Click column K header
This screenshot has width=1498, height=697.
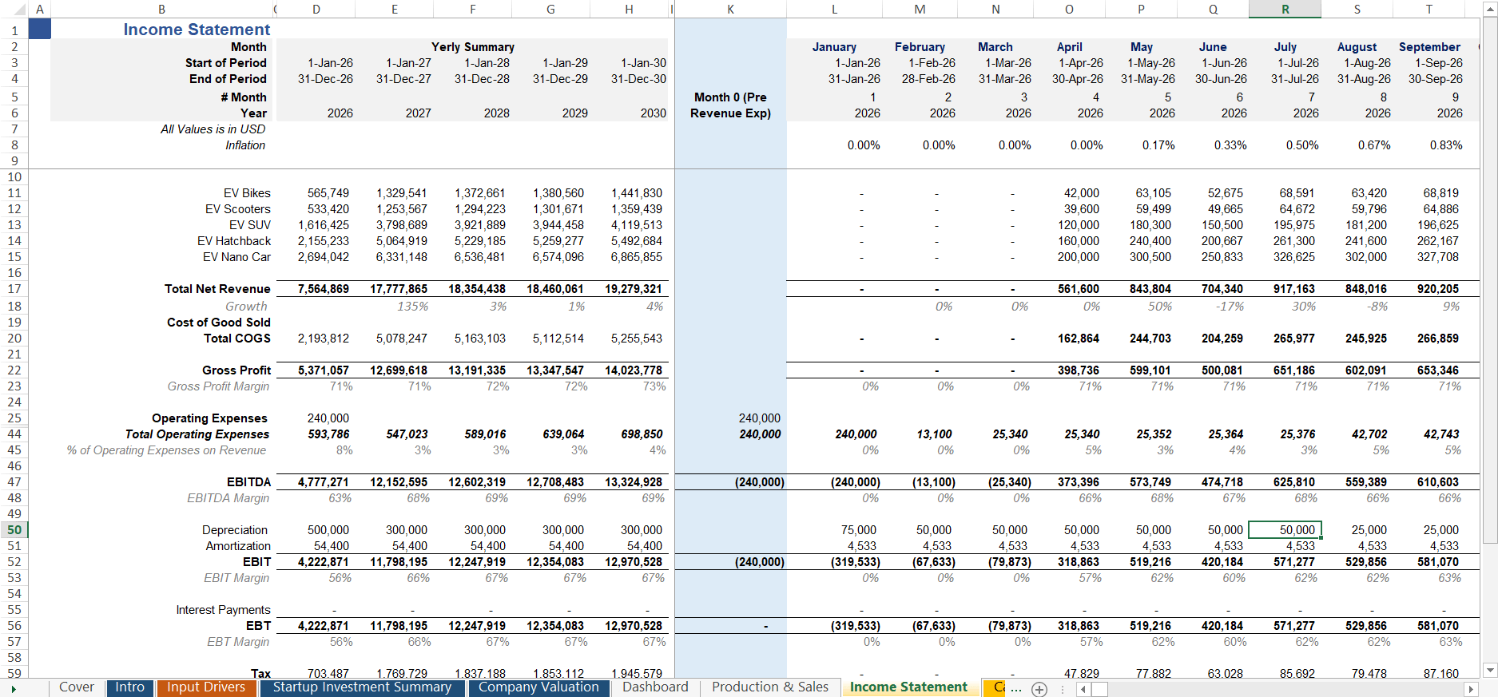point(730,10)
